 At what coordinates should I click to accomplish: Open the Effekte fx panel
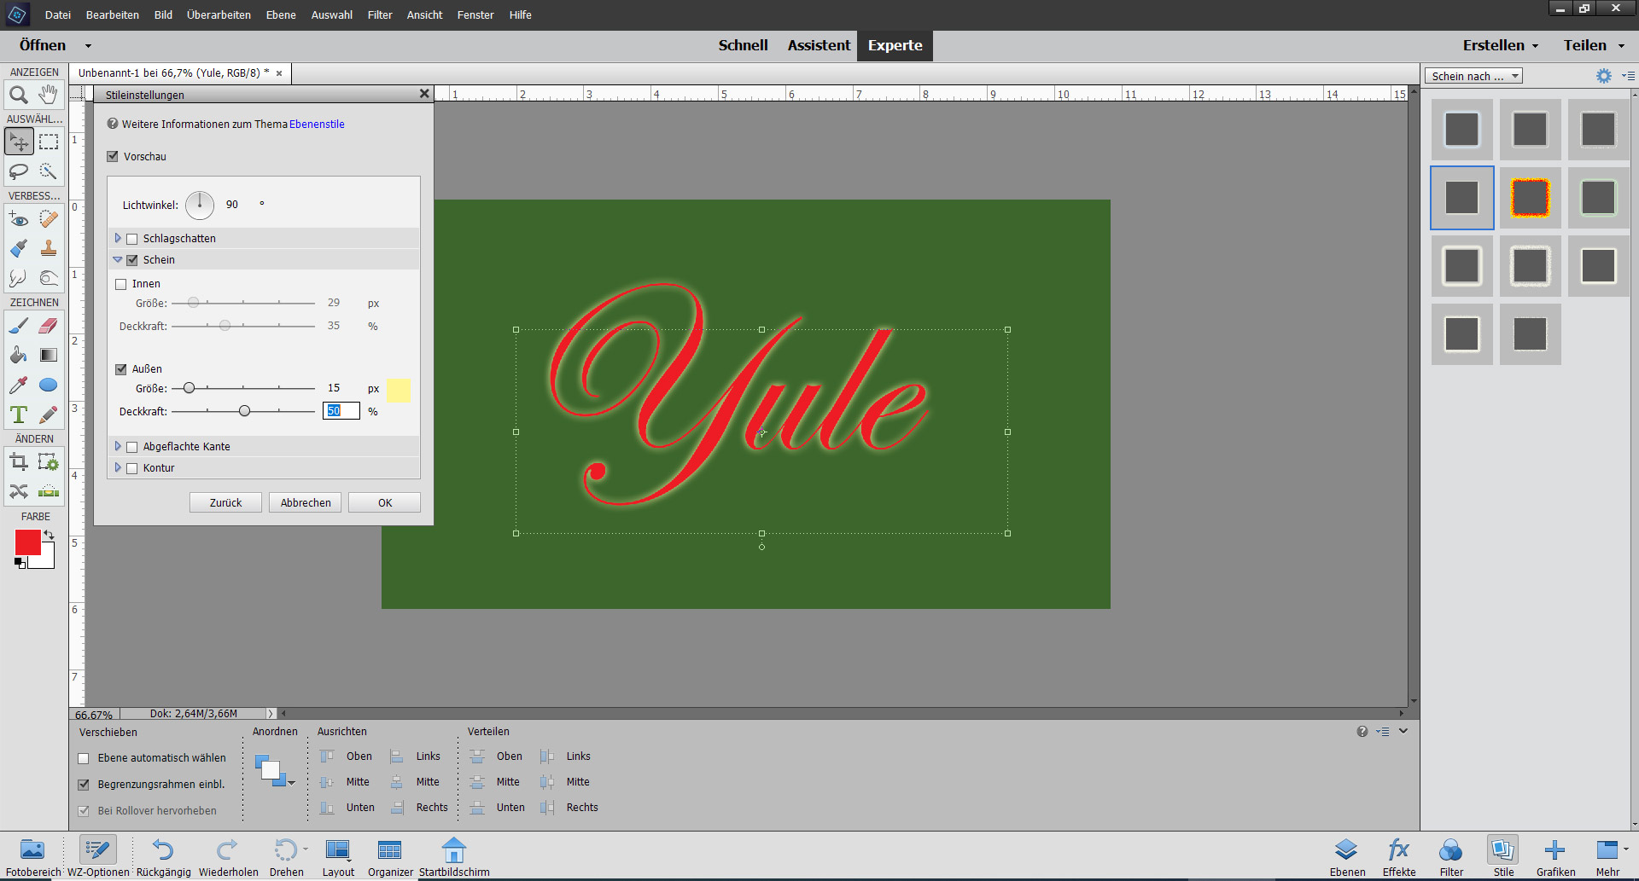tap(1398, 855)
